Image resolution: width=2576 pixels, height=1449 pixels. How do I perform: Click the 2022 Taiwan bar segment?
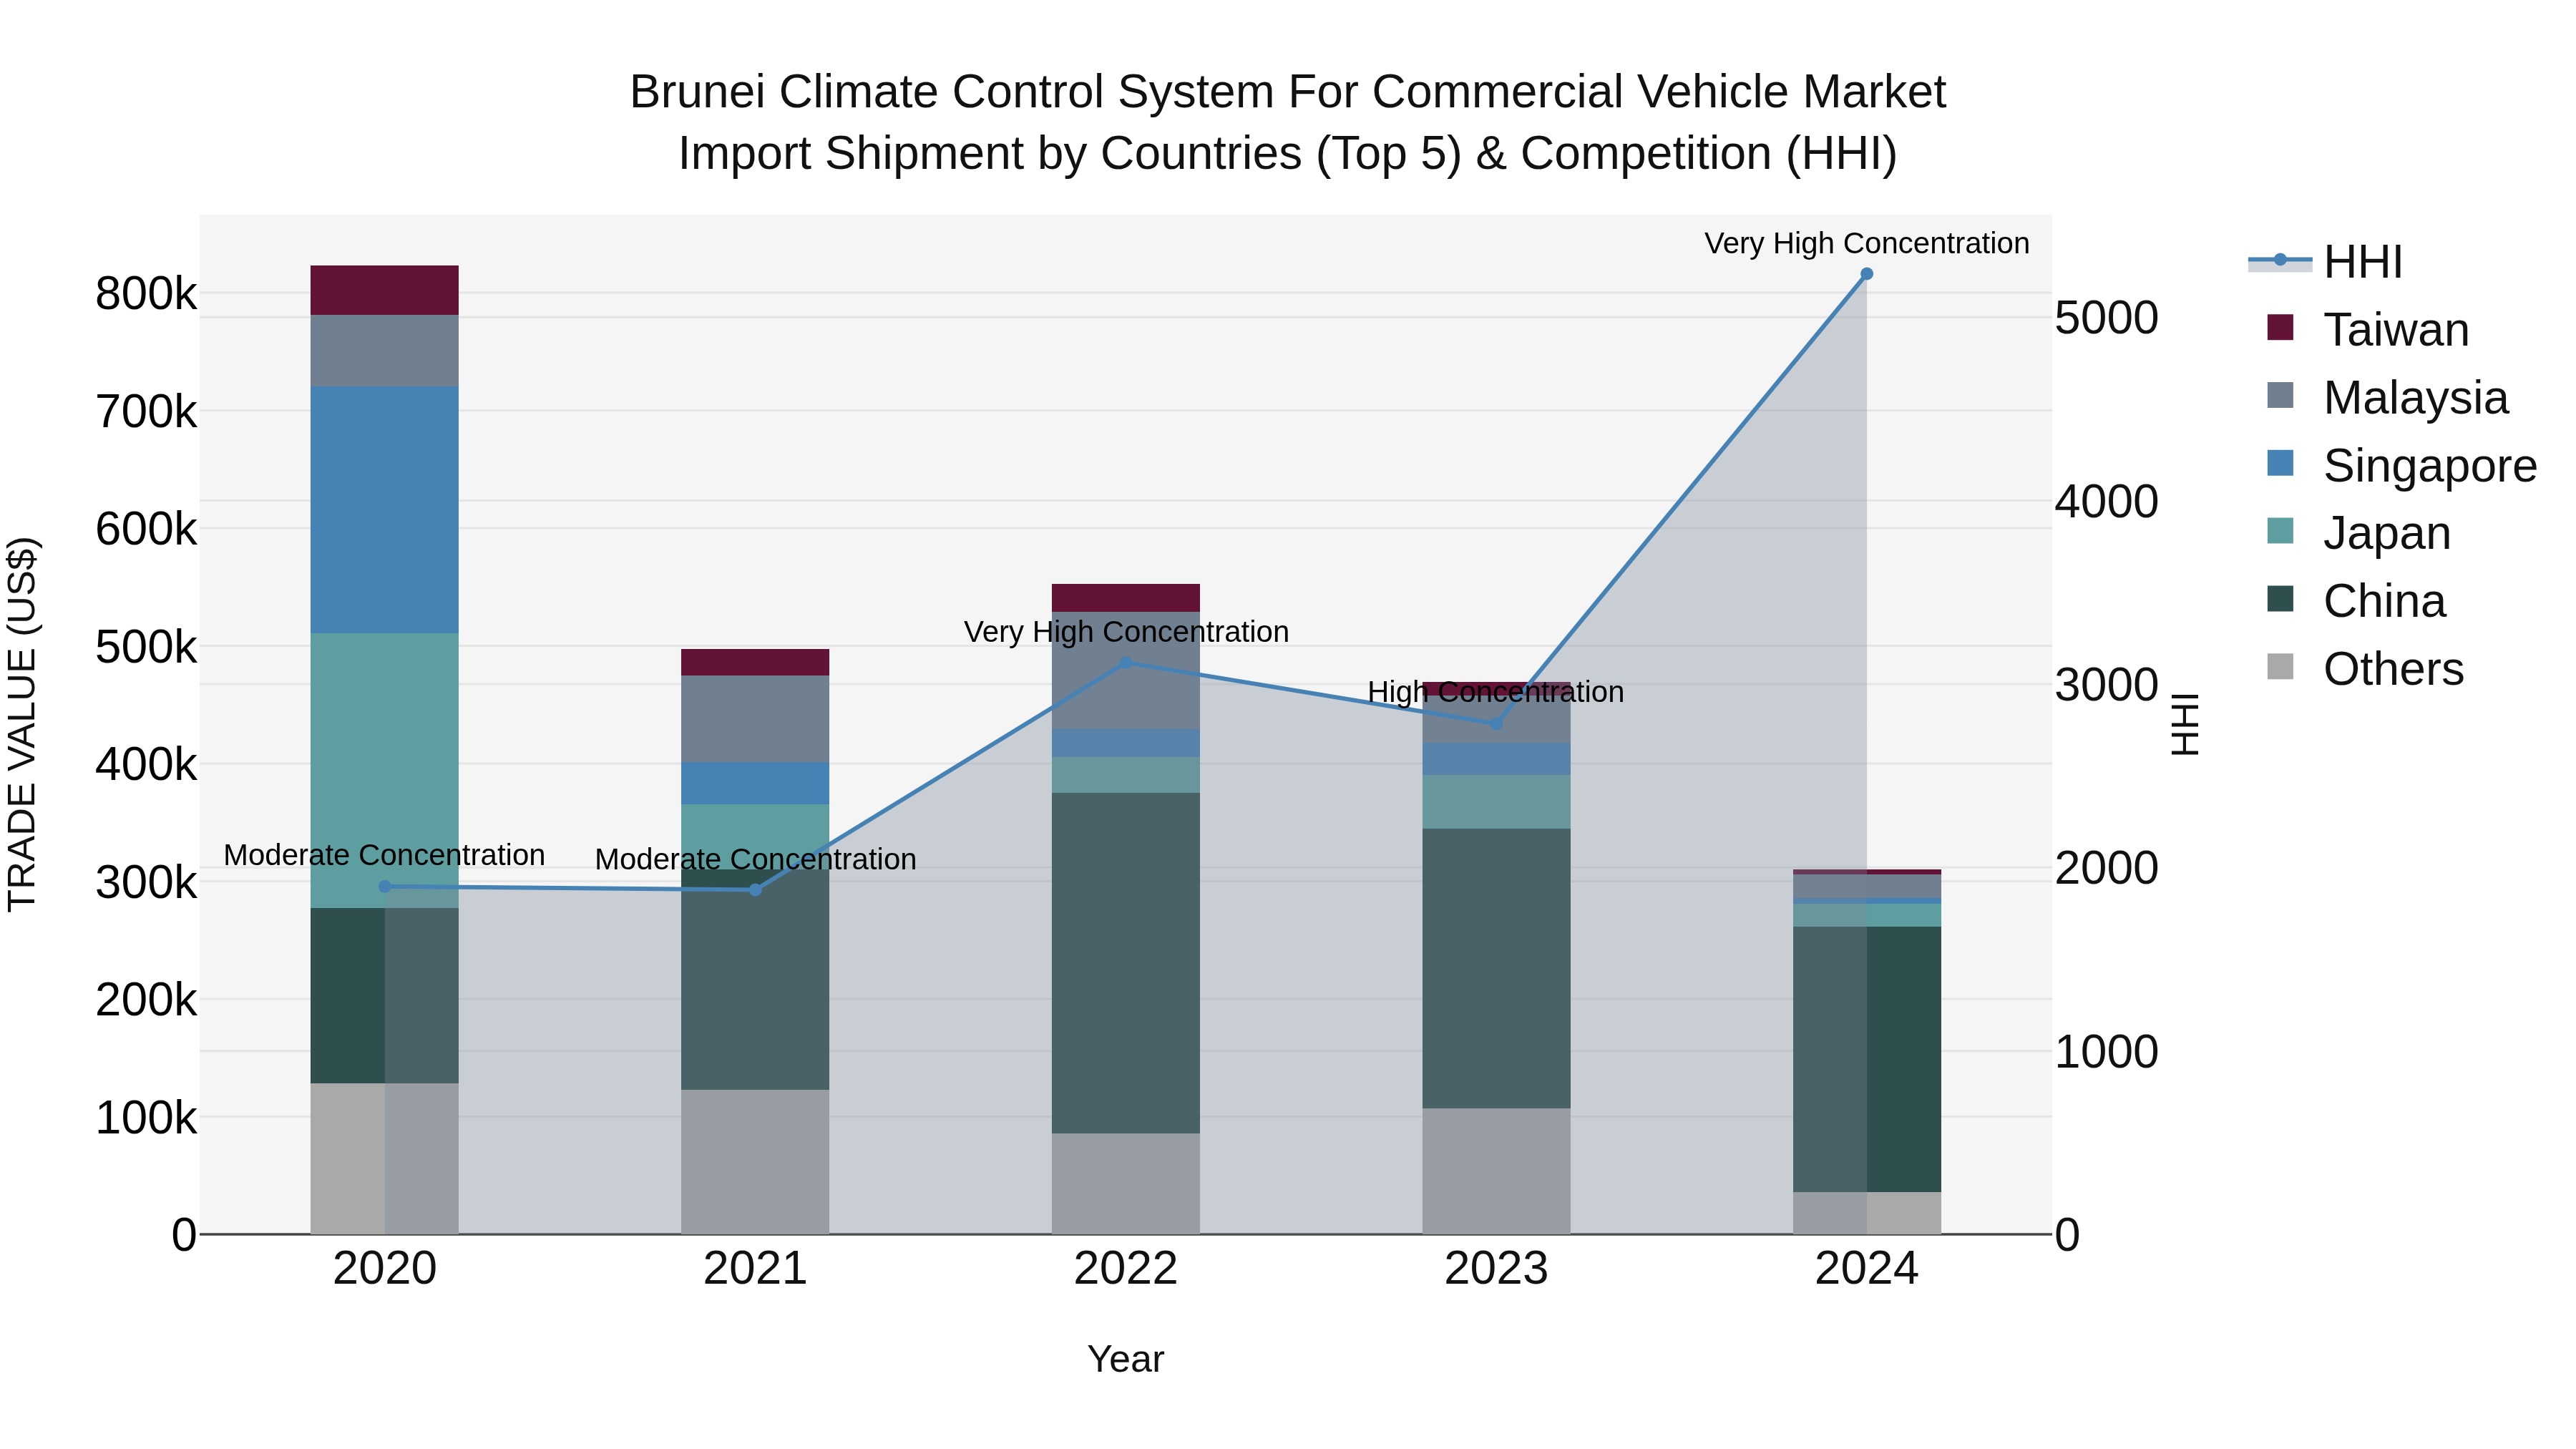1126,598
